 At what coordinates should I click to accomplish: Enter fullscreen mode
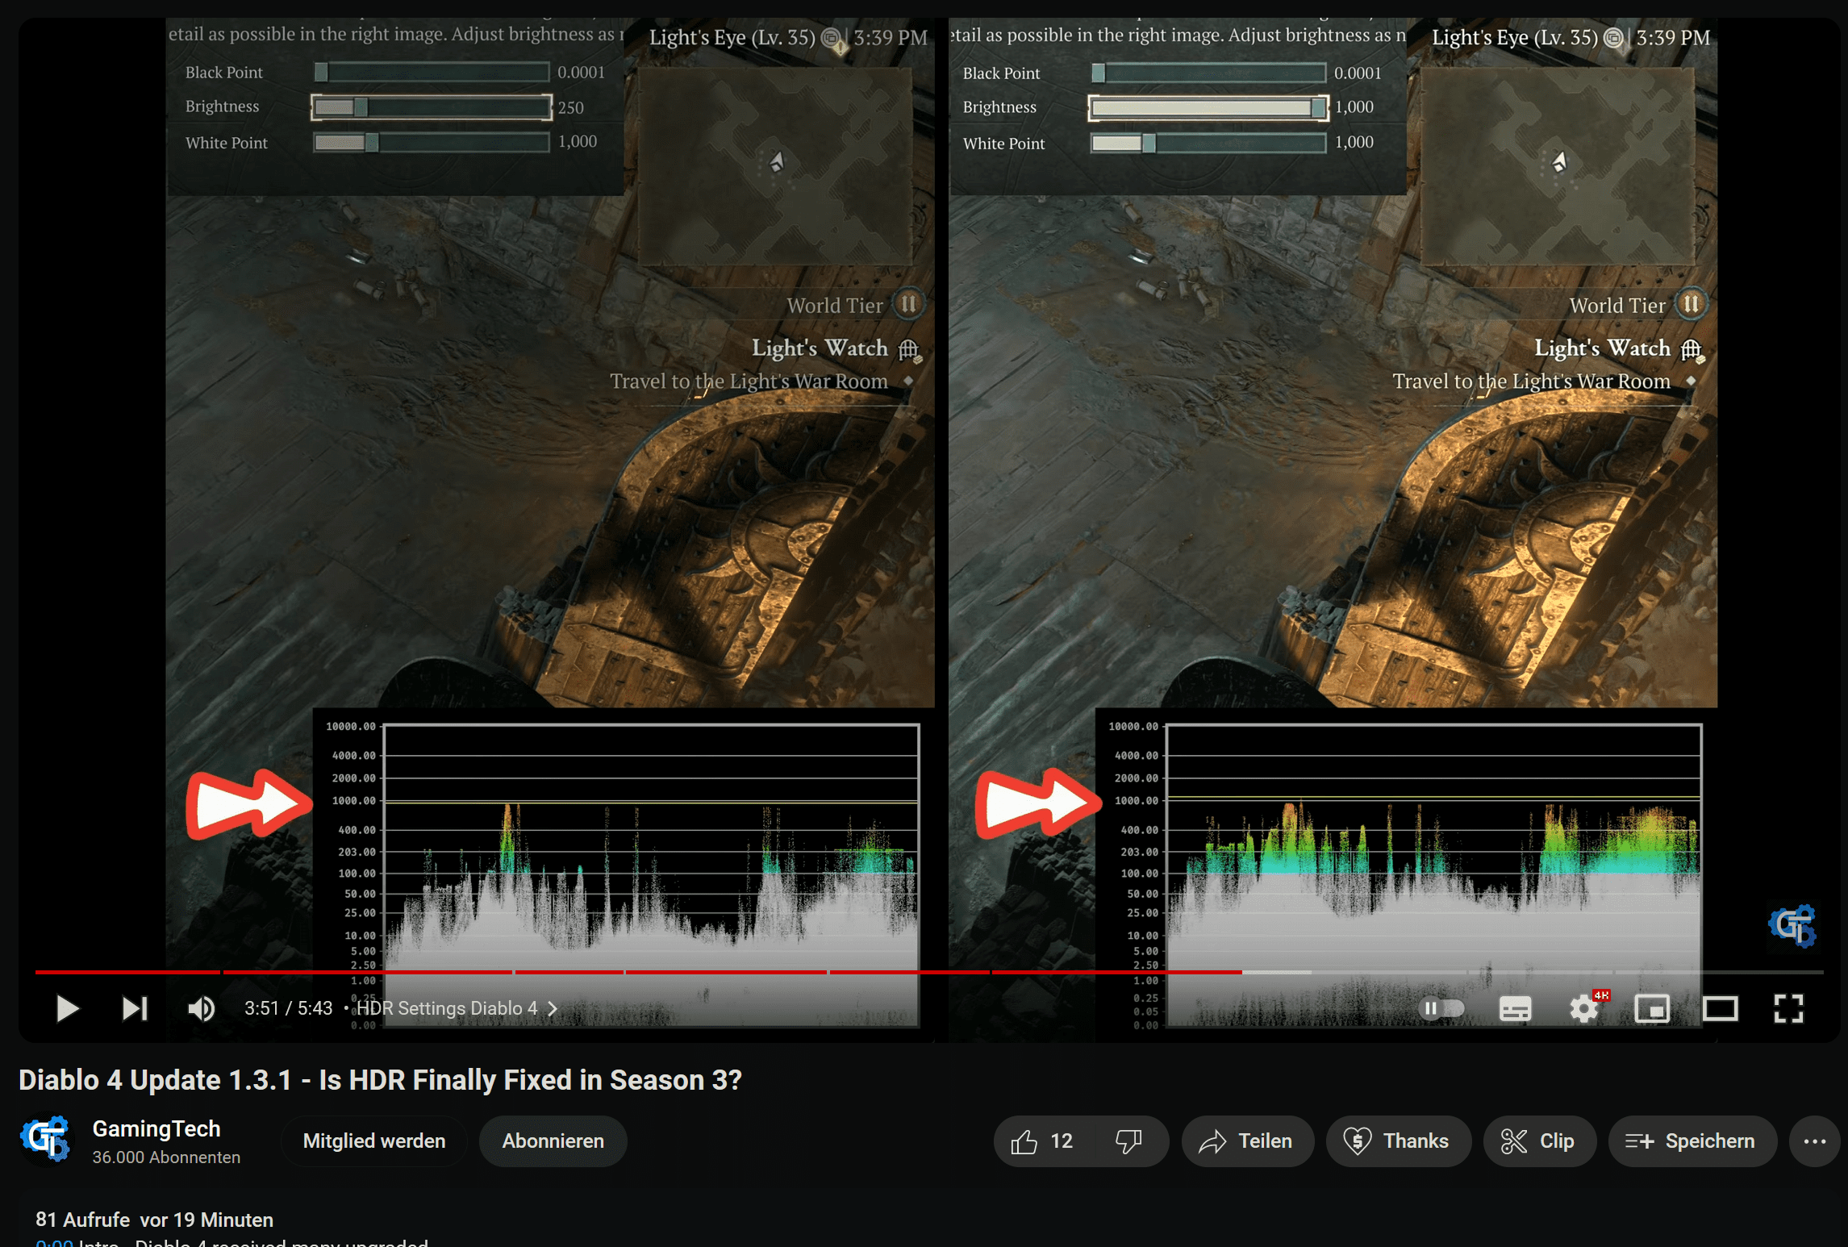point(1788,1008)
